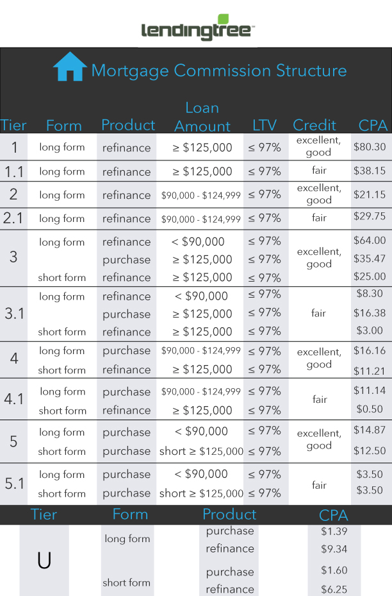Select the Loan Amount column header

click(202, 117)
